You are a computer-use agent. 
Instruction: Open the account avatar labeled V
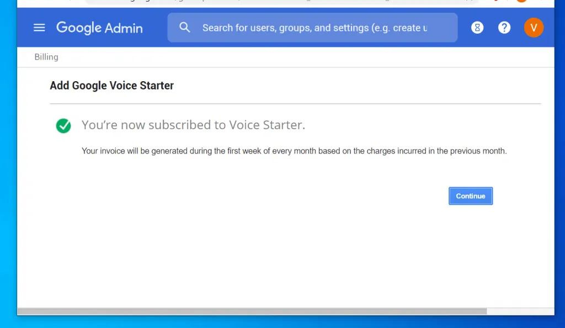click(x=534, y=28)
